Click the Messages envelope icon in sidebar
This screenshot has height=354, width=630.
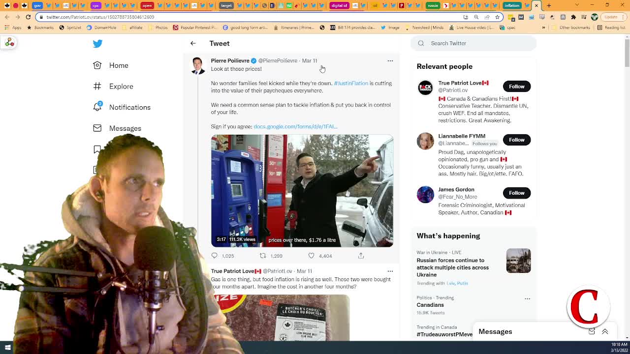(x=97, y=128)
